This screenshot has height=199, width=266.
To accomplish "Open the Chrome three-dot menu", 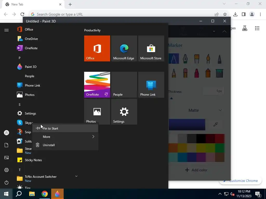I will pos(260,14).
